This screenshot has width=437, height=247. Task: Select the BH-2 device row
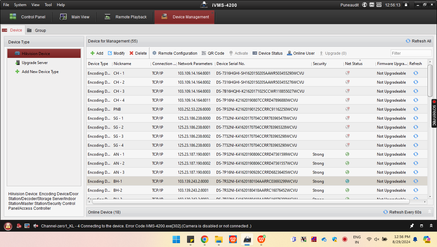pos(257,190)
